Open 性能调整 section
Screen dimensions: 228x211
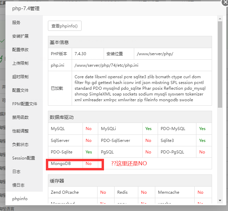coord(20,131)
